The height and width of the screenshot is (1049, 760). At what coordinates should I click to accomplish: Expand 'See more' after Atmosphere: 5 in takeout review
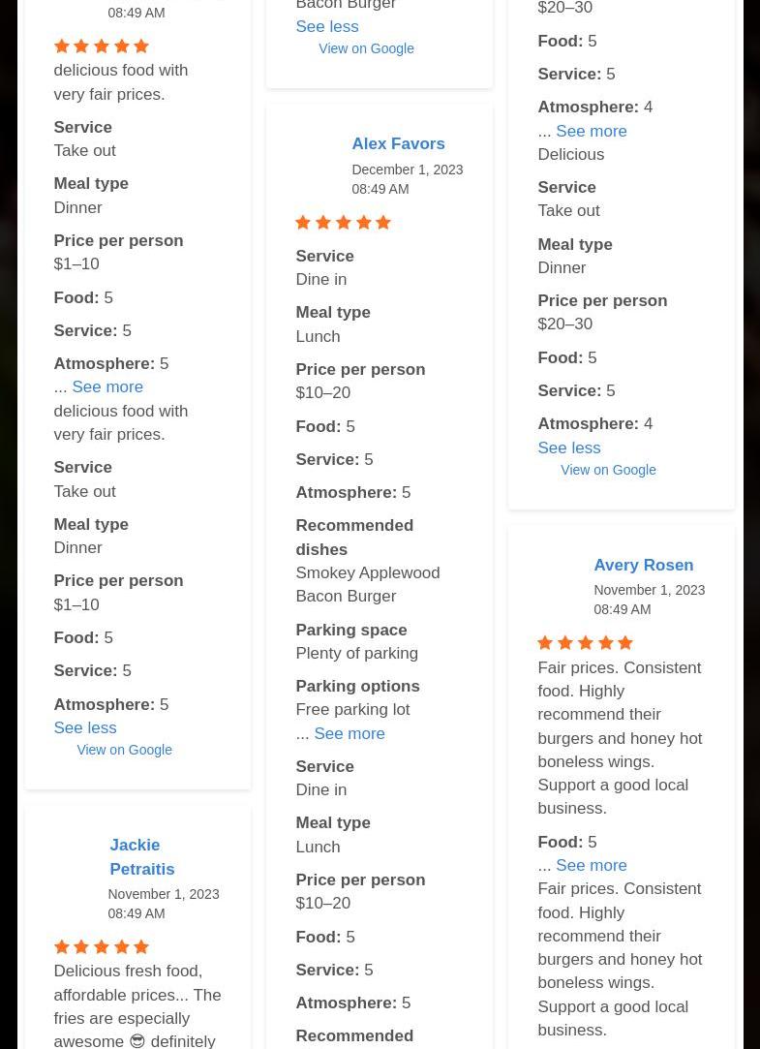click(107, 387)
